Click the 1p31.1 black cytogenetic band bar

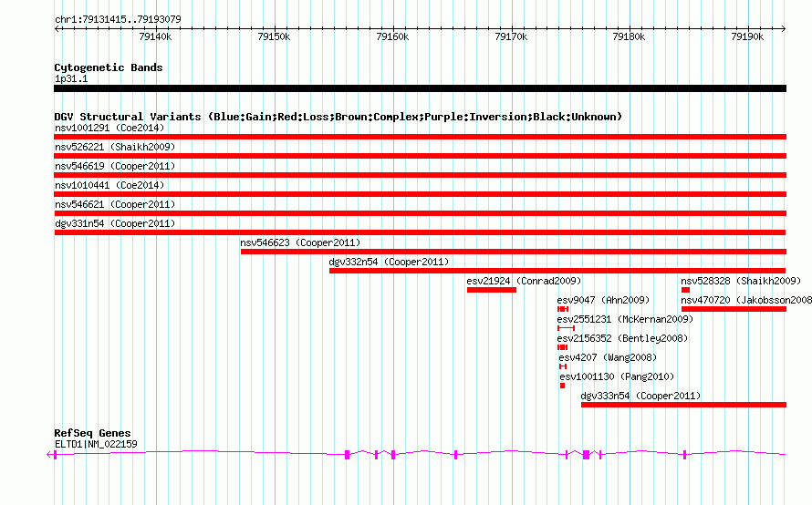(x=420, y=88)
